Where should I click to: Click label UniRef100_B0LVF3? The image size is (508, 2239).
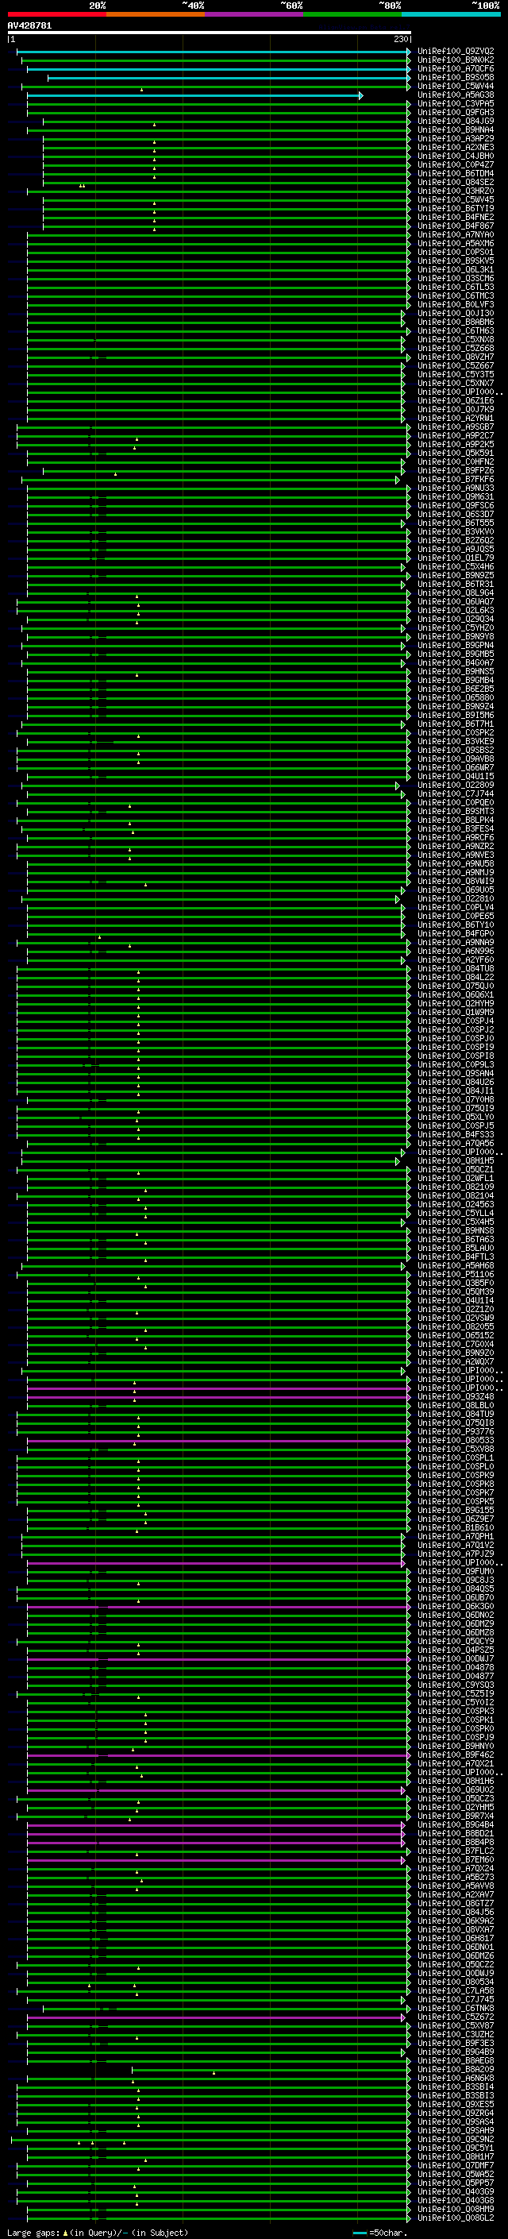point(456,305)
